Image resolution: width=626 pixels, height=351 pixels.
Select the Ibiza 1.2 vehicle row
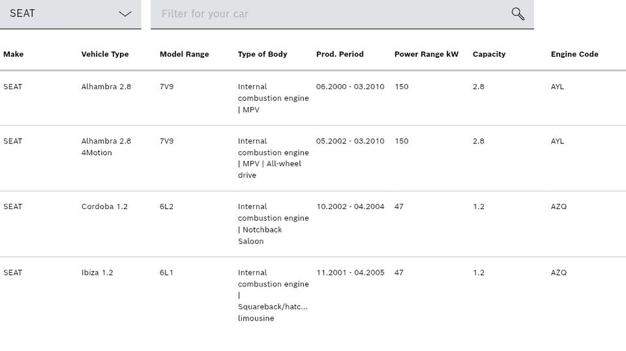(97, 272)
